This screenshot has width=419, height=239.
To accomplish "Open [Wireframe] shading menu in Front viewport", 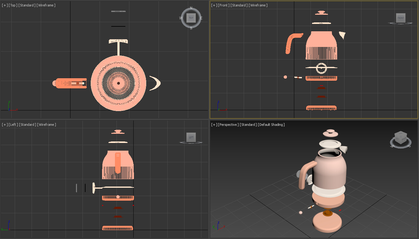I will (x=258, y=5).
